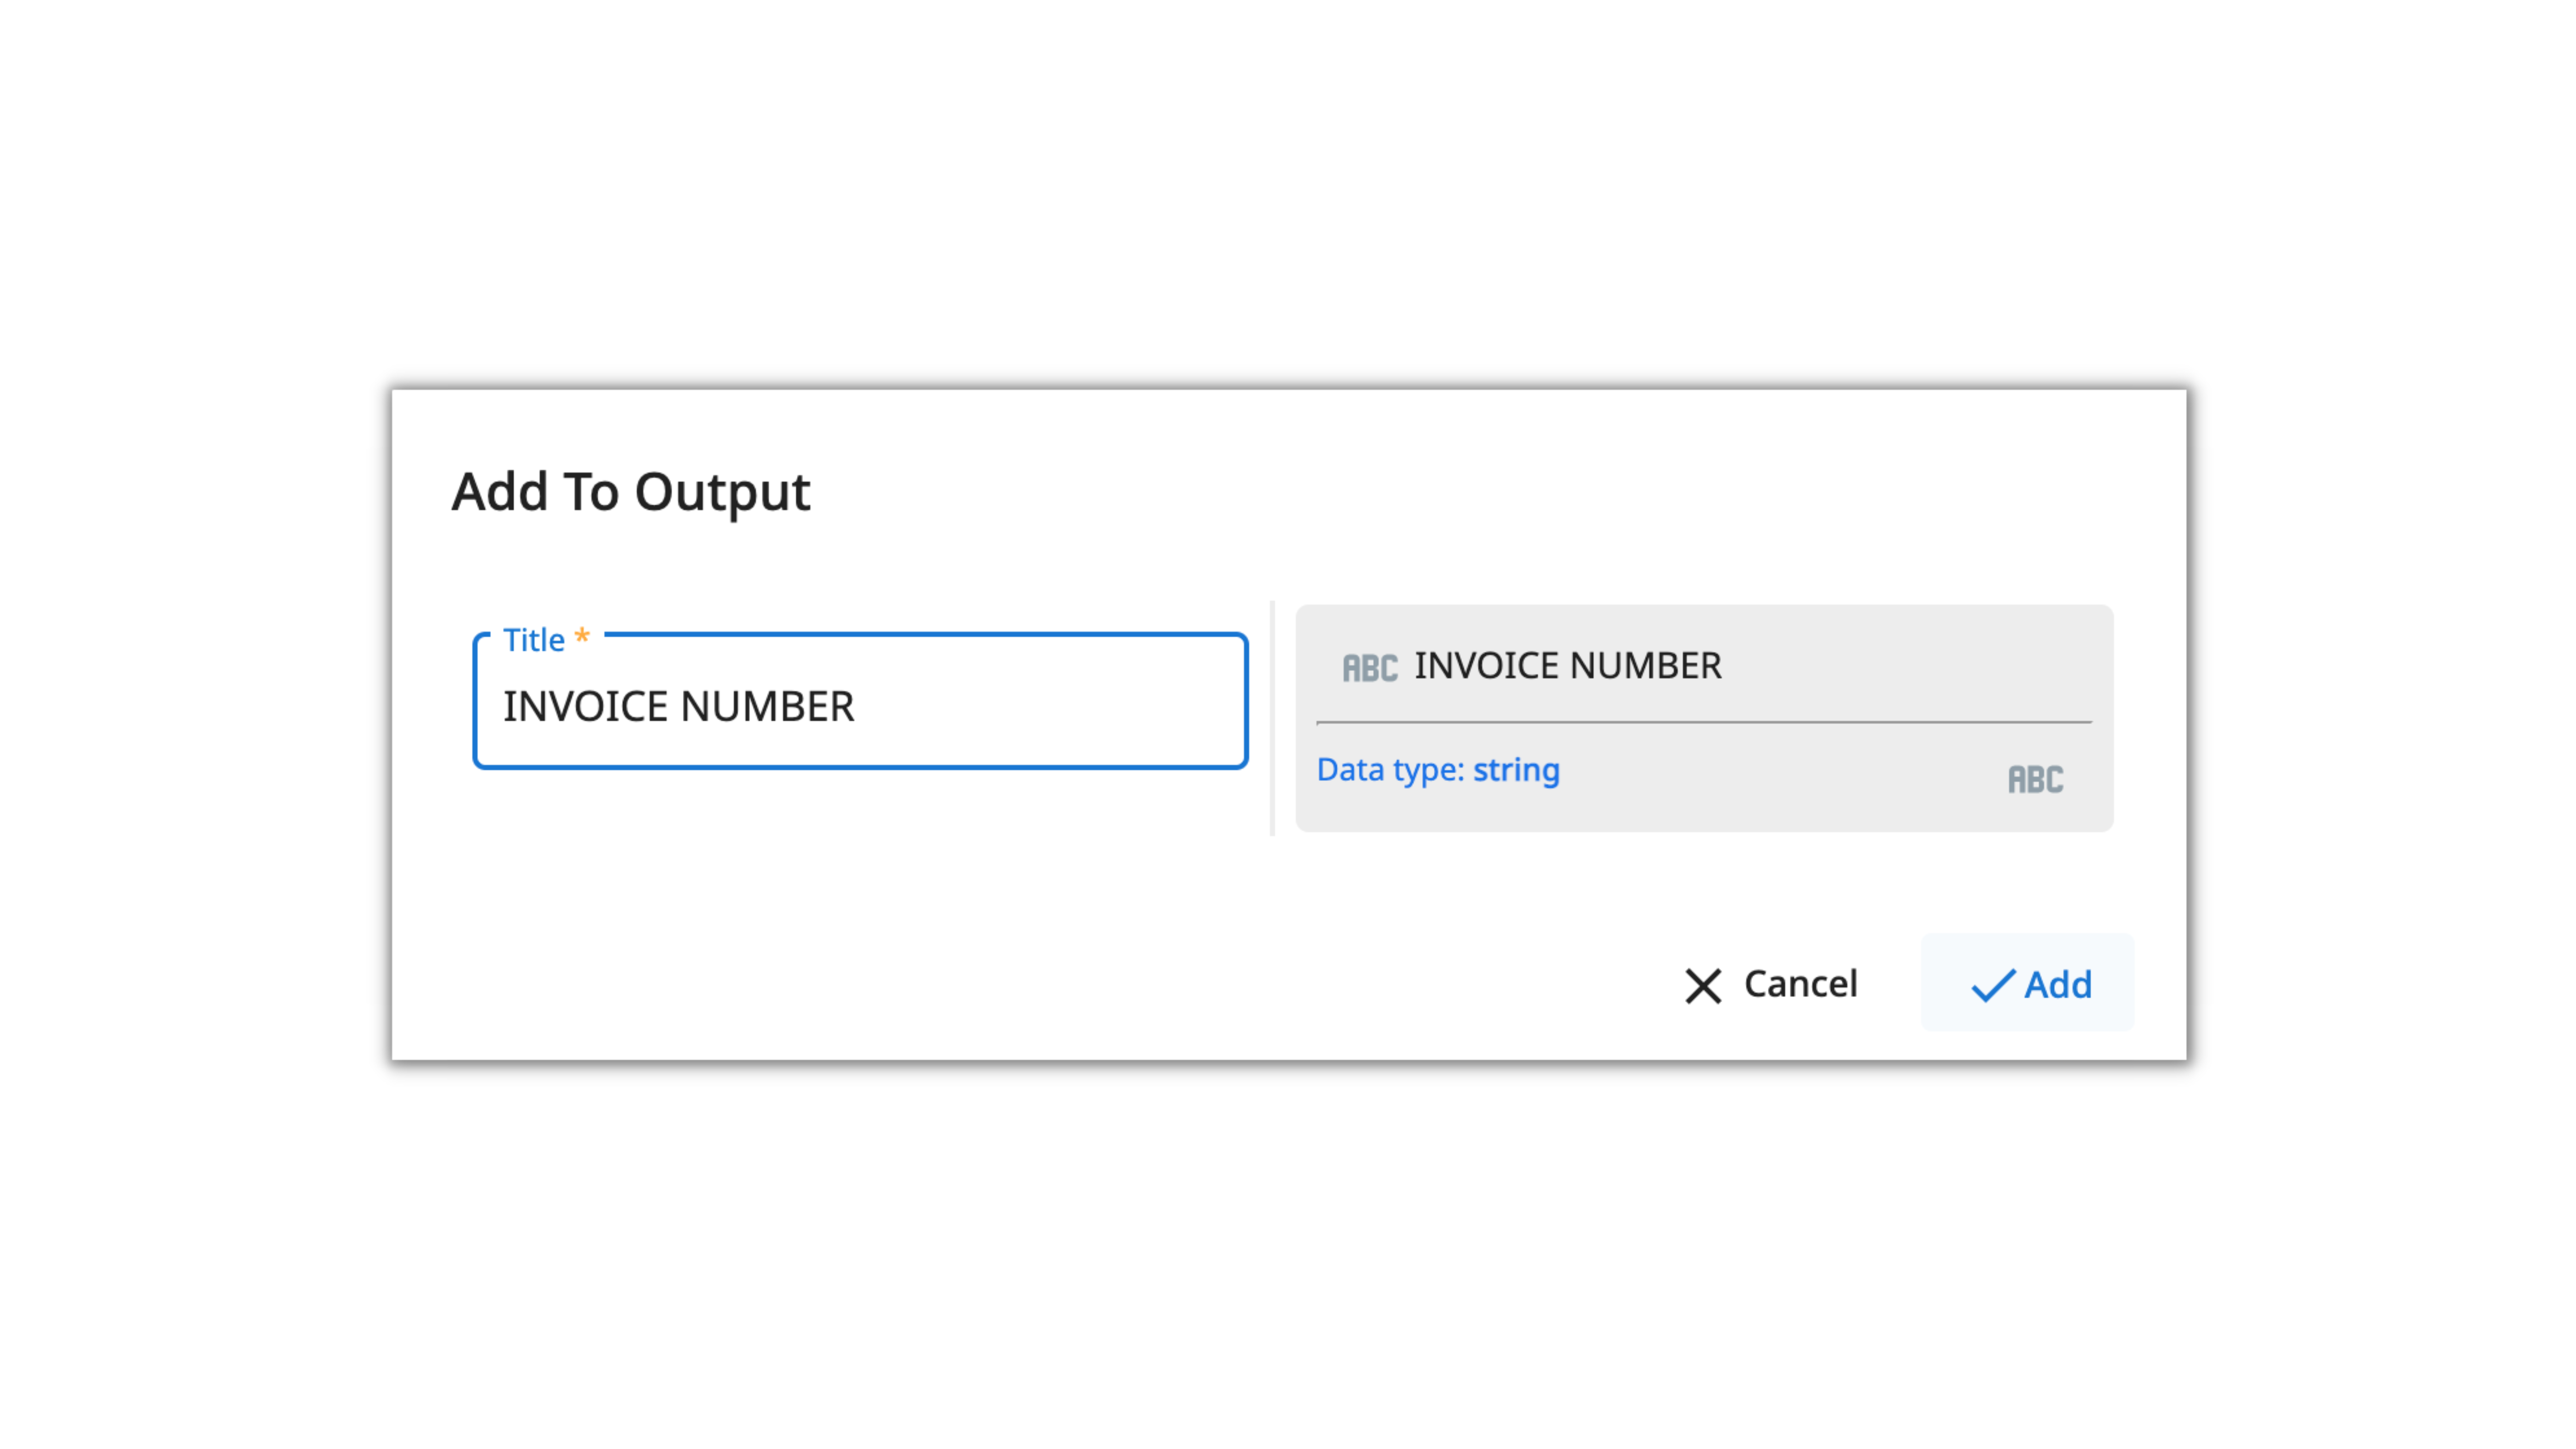The width and height of the screenshot is (2576, 1449).
Task: Click the word NUMBER in the Title field
Action: coord(767,707)
